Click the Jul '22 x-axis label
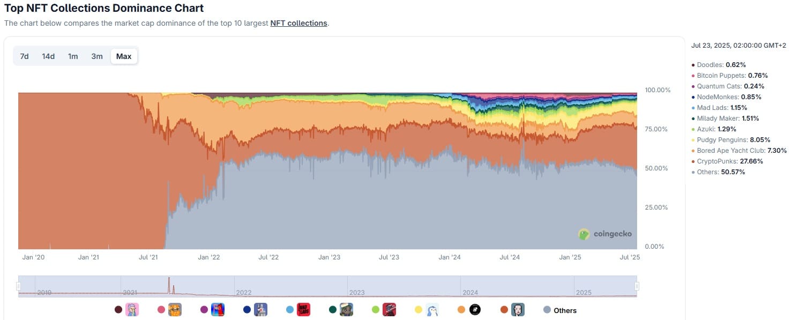 268,257
